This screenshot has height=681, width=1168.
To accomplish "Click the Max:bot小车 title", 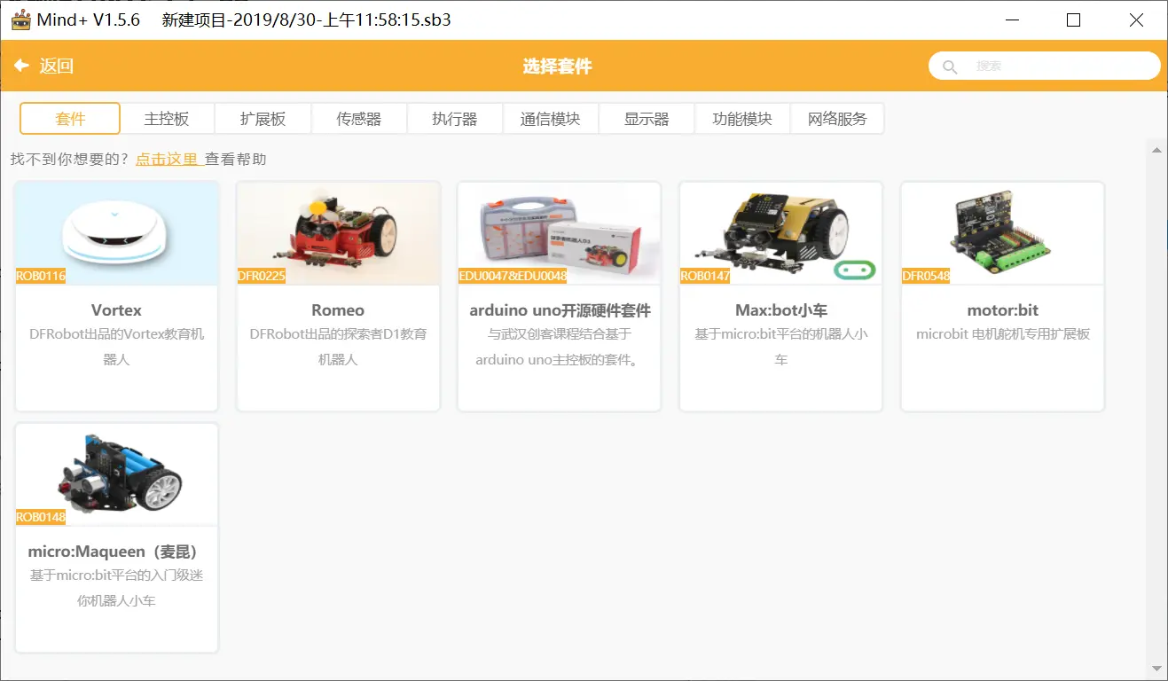I will point(780,310).
